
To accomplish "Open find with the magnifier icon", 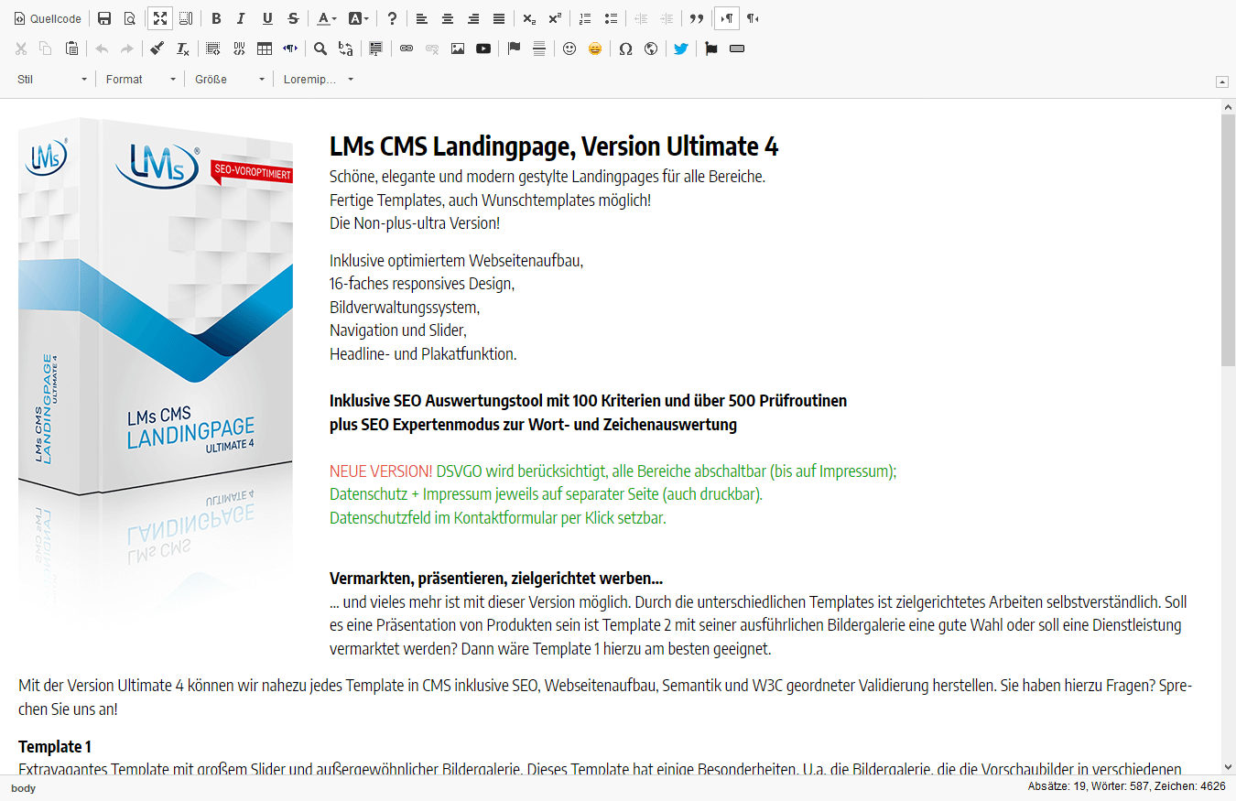I will tap(320, 49).
